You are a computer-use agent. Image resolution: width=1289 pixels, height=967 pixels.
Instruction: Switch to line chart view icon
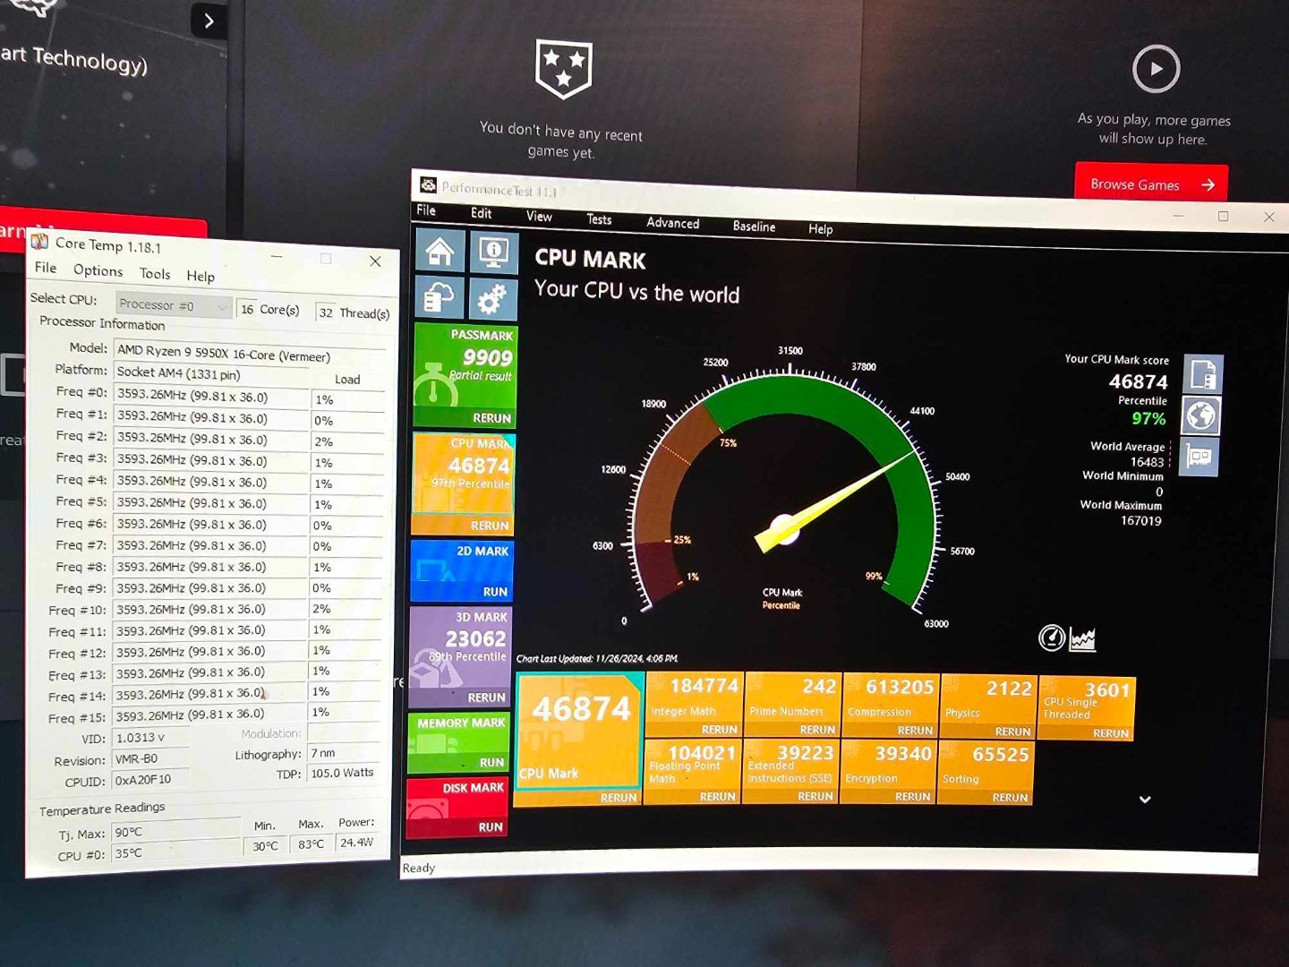pyautogui.click(x=1082, y=639)
